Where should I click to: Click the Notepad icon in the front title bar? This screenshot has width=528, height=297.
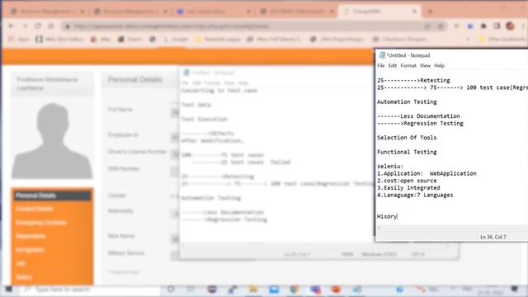382,55
